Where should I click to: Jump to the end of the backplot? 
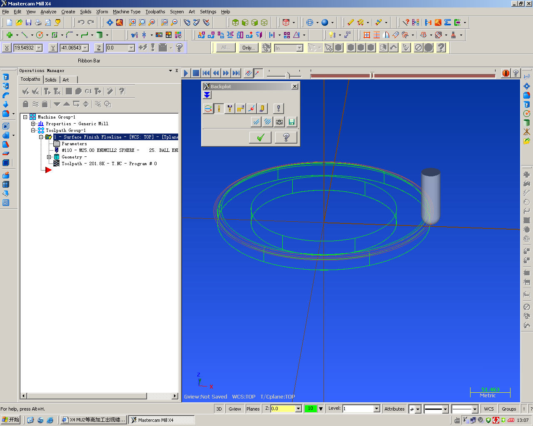click(236, 73)
